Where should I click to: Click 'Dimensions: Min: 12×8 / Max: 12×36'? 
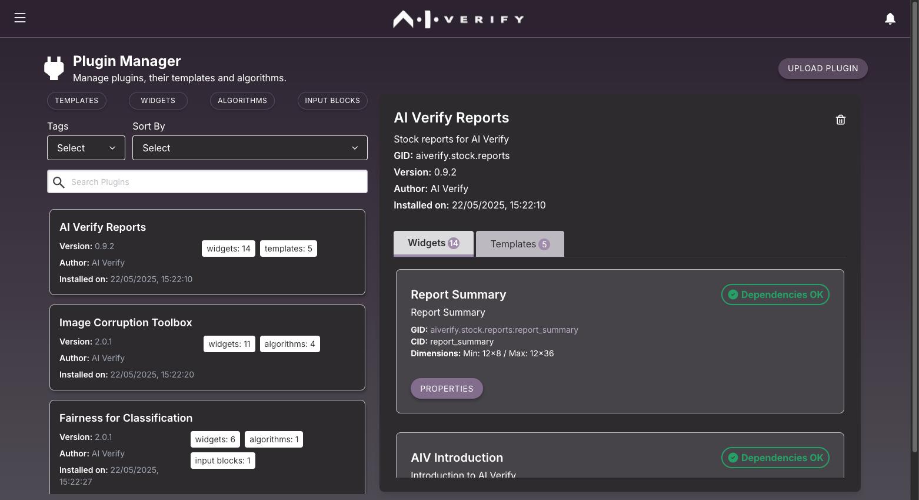point(482,353)
